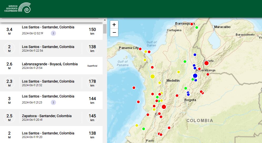Image resolution: width=262 pixels, height=143 pixels.
Task: Click the 2.6 M magnitude of Labranzagrande
Action: 9,66
